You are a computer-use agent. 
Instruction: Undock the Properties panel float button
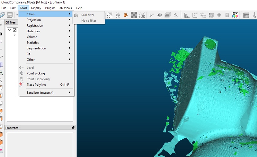[73, 128]
